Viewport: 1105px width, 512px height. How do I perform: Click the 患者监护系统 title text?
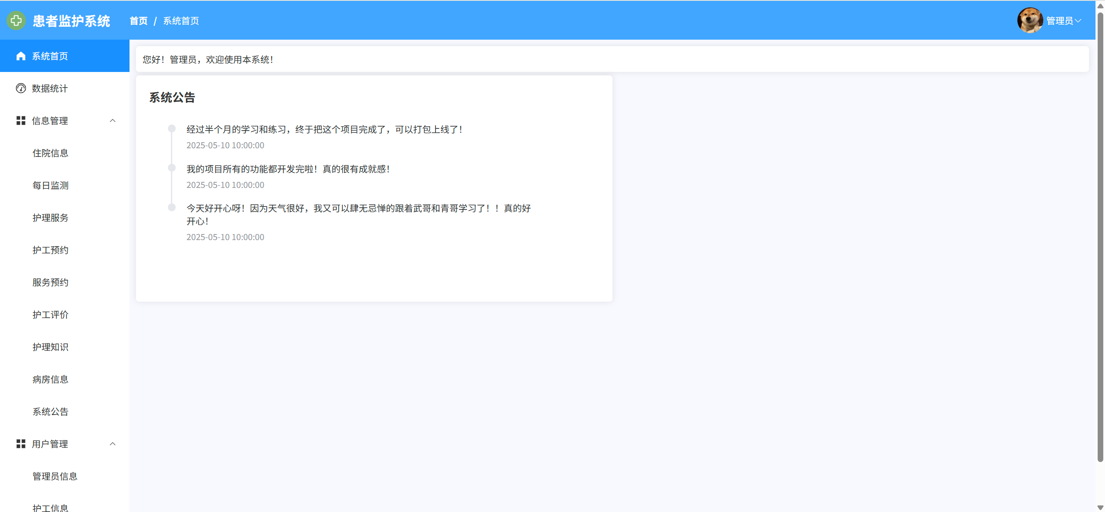(x=72, y=21)
